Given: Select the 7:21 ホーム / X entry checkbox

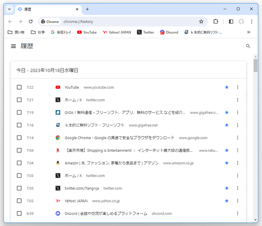Looking at the screenshot, I should [x=19, y=100].
